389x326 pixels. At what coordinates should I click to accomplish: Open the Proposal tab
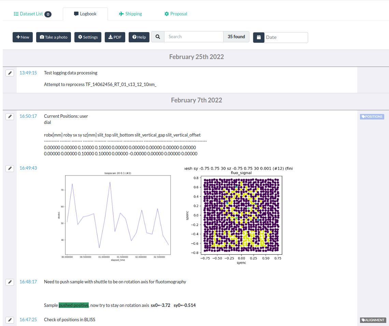click(x=175, y=14)
